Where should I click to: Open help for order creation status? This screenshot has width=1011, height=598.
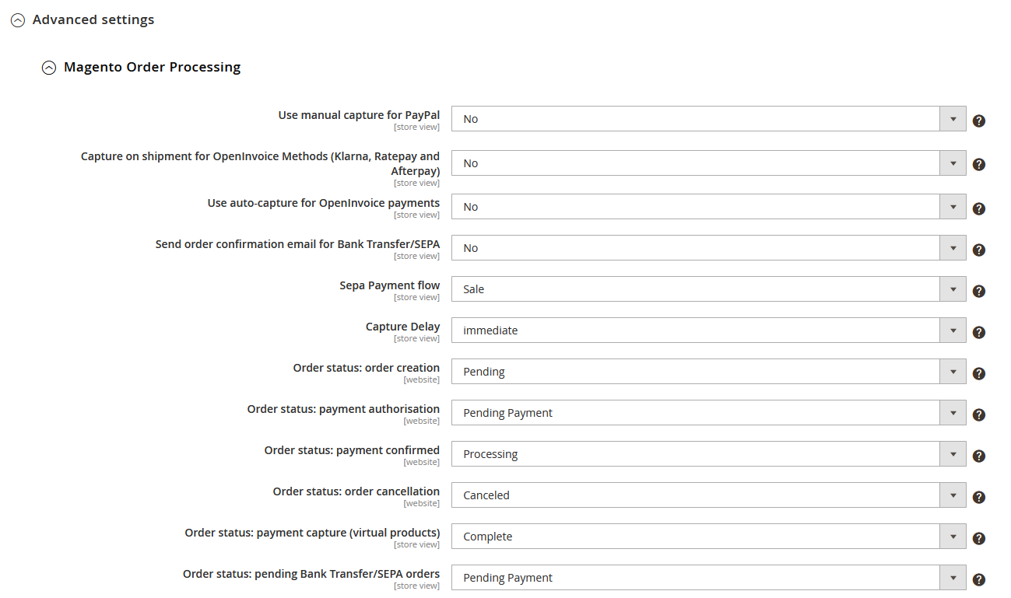pos(978,373)
